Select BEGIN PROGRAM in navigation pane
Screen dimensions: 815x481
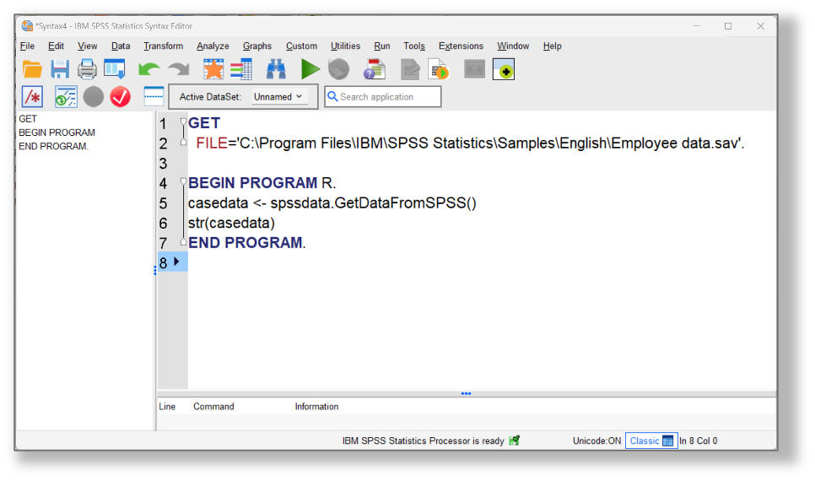click(57, 132)
